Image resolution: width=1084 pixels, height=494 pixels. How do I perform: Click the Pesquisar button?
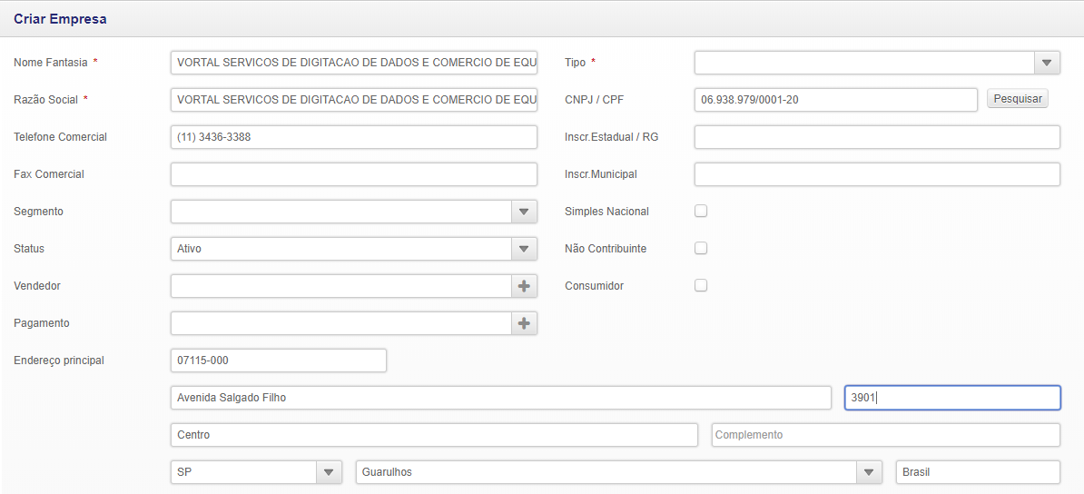pos(1017,99)
